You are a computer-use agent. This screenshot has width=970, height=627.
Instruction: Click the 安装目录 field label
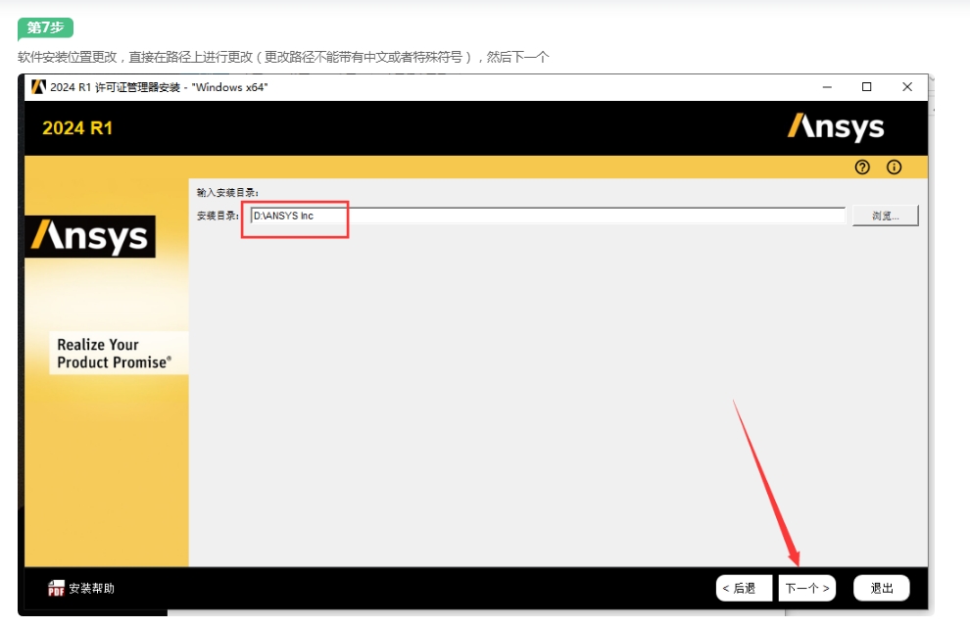click(x=218, y=216)
